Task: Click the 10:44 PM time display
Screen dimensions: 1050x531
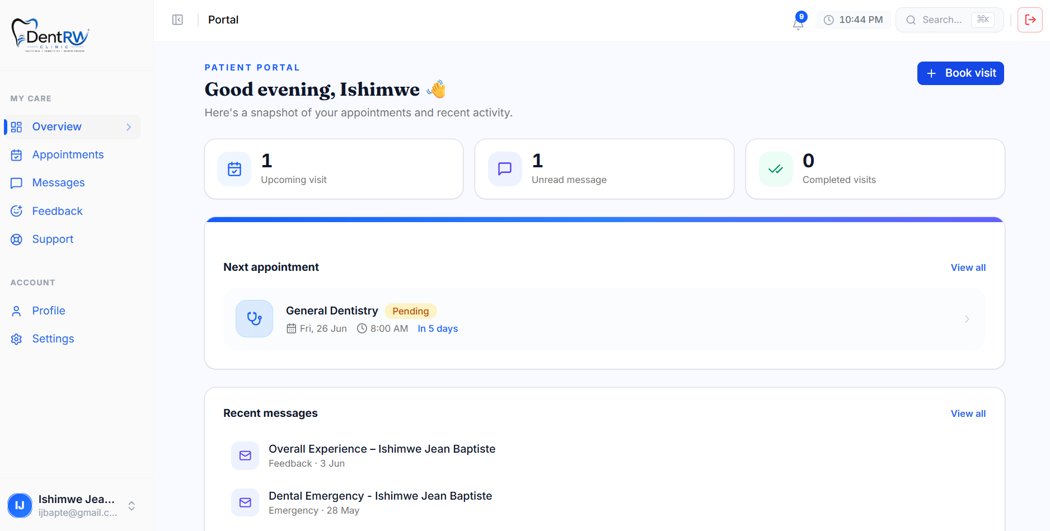Action: point(861,20)
